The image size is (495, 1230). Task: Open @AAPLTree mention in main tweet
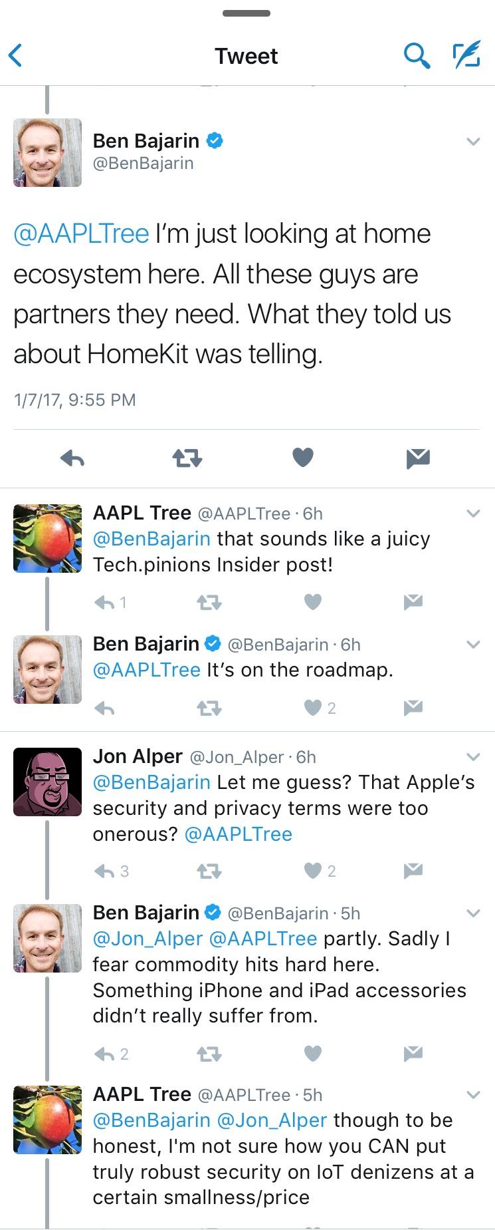(81, 234)
